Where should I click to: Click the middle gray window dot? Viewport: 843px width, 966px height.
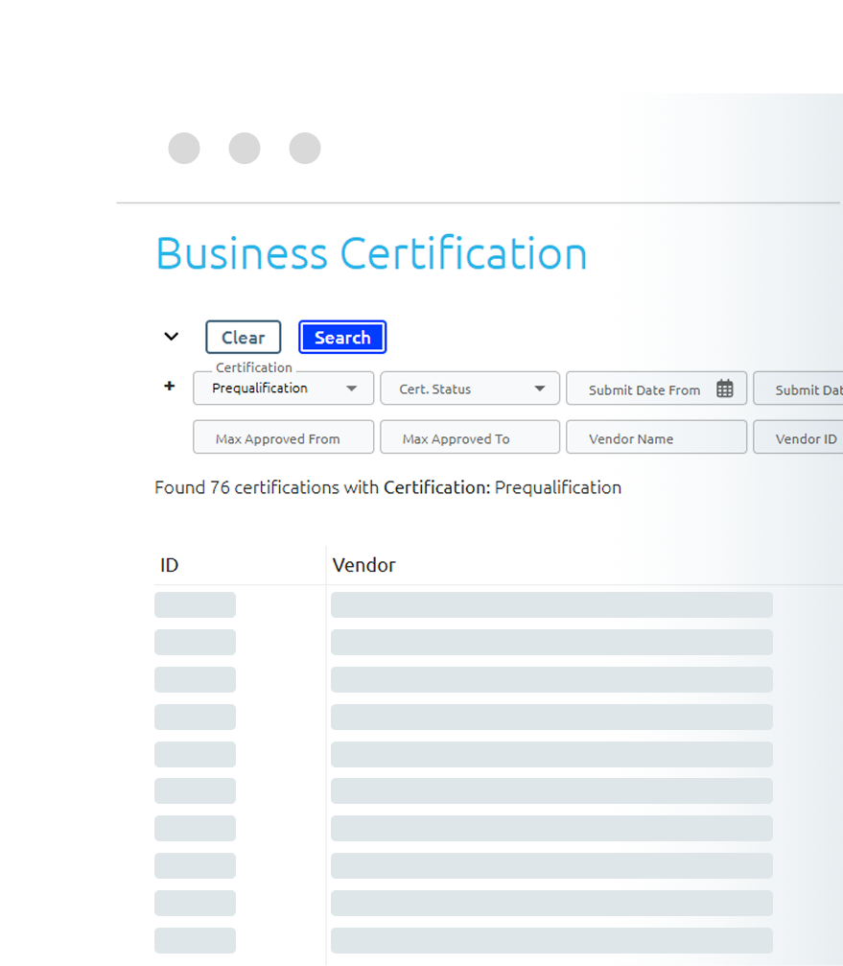[245, 149]
